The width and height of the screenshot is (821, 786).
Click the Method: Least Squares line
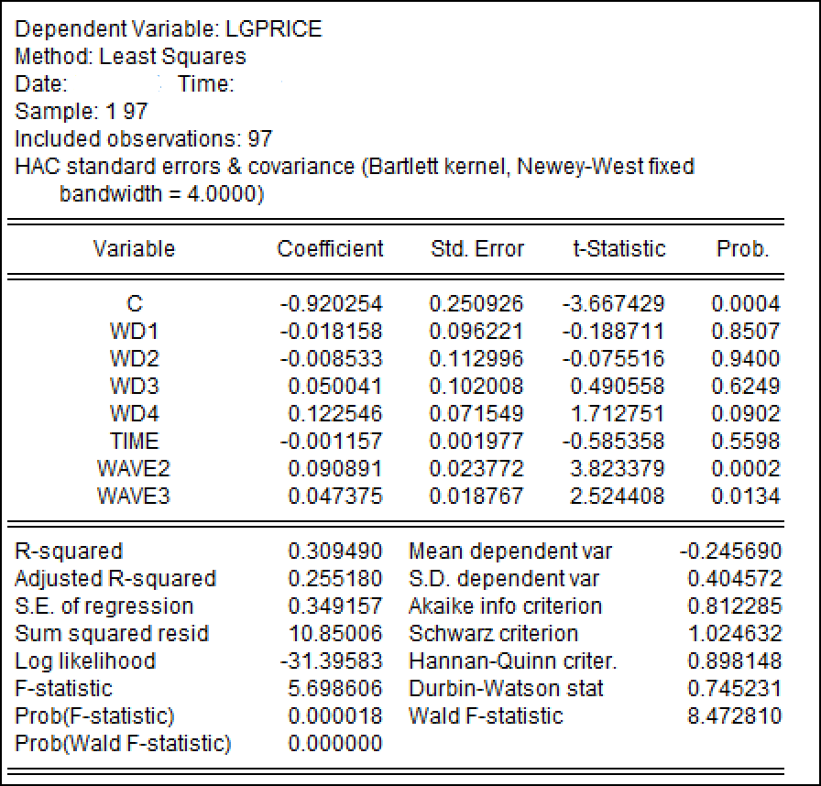click(130, 57)
